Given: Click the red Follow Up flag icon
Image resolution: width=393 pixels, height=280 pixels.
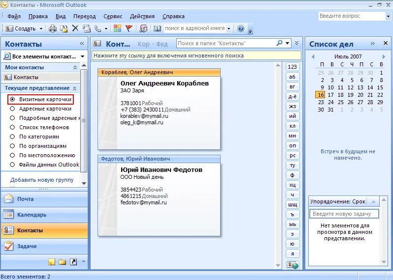Looking at the screenshot, I should [x=129, y=28].
